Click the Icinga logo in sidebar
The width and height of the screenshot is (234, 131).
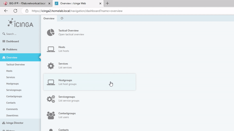point(21,23)
